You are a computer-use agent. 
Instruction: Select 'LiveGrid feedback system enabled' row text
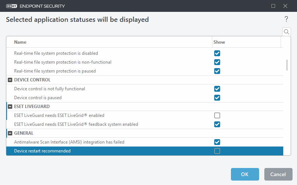76,124
